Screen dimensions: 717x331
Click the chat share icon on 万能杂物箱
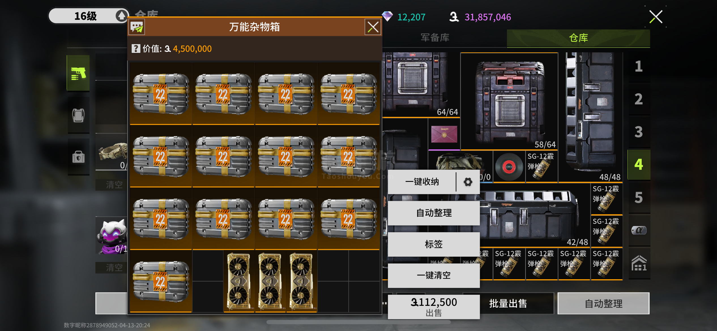point(137,27)
